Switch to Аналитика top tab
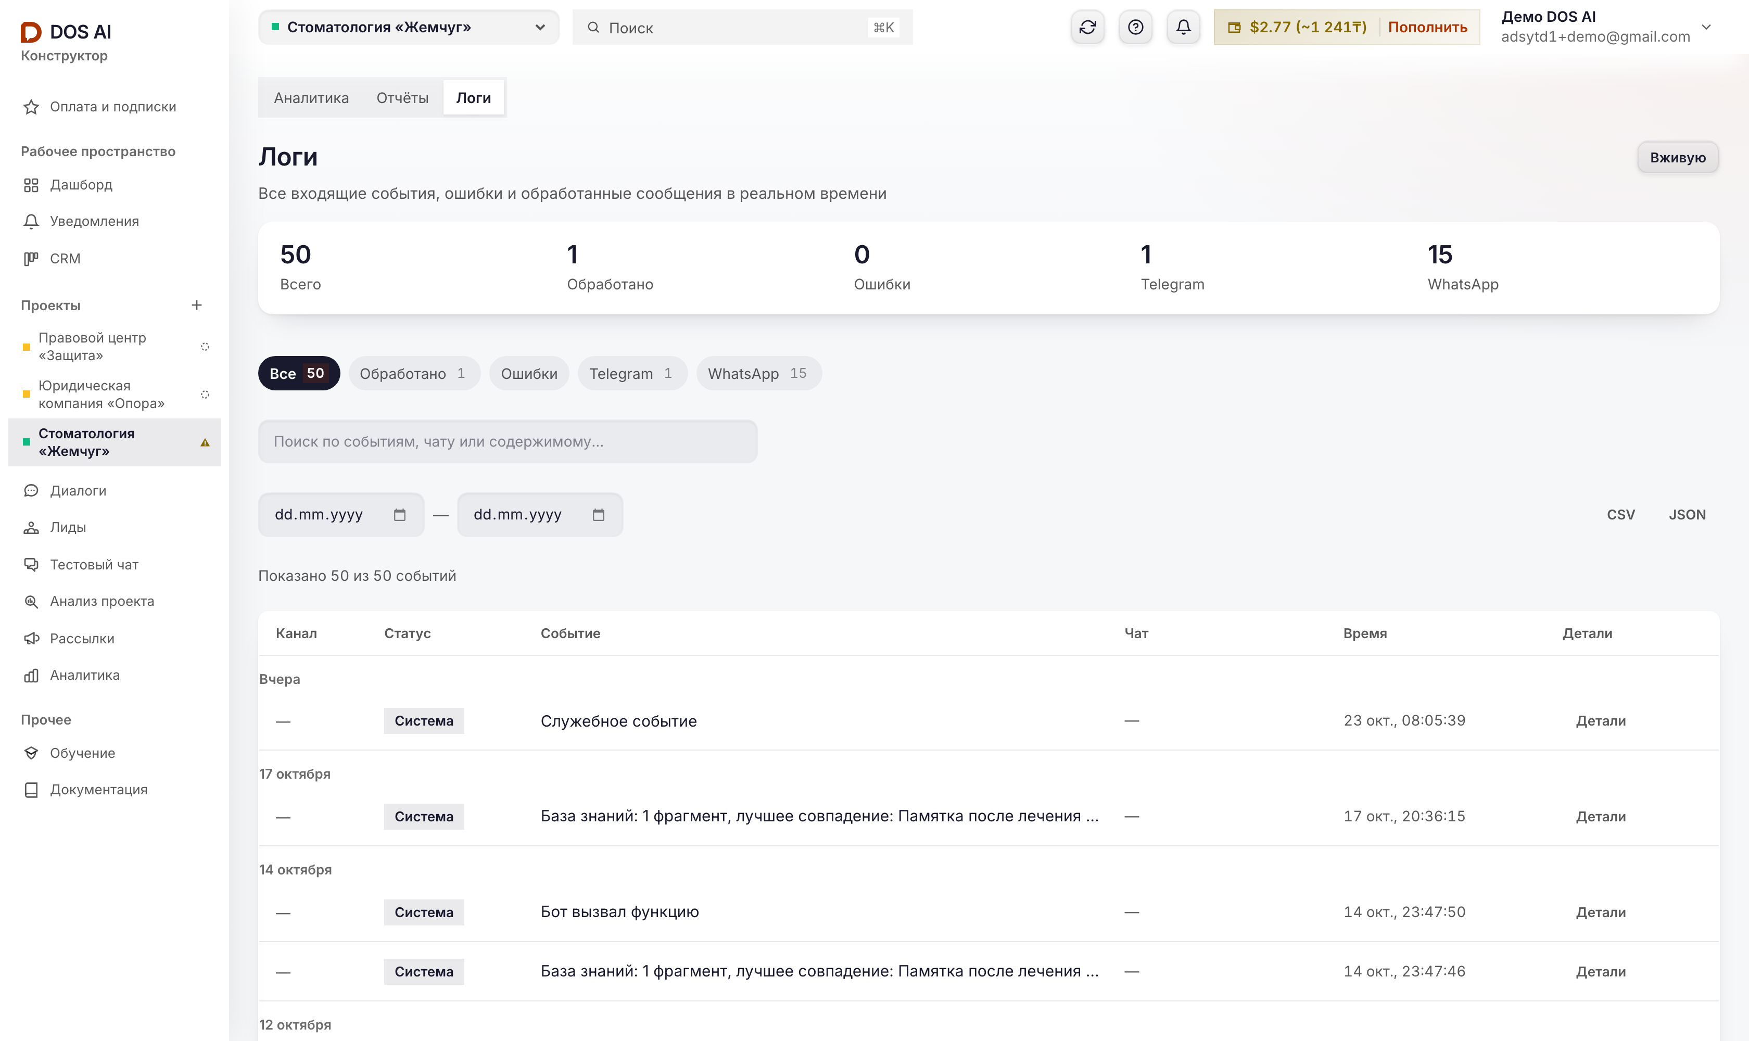Image resolution: width=1749 pixels, height=1041 pixels. (311, 98)
